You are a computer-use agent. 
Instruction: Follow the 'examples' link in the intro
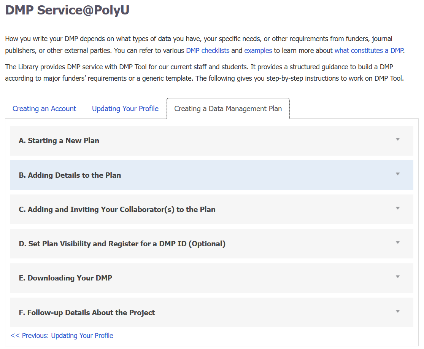[x=258, y=51]
